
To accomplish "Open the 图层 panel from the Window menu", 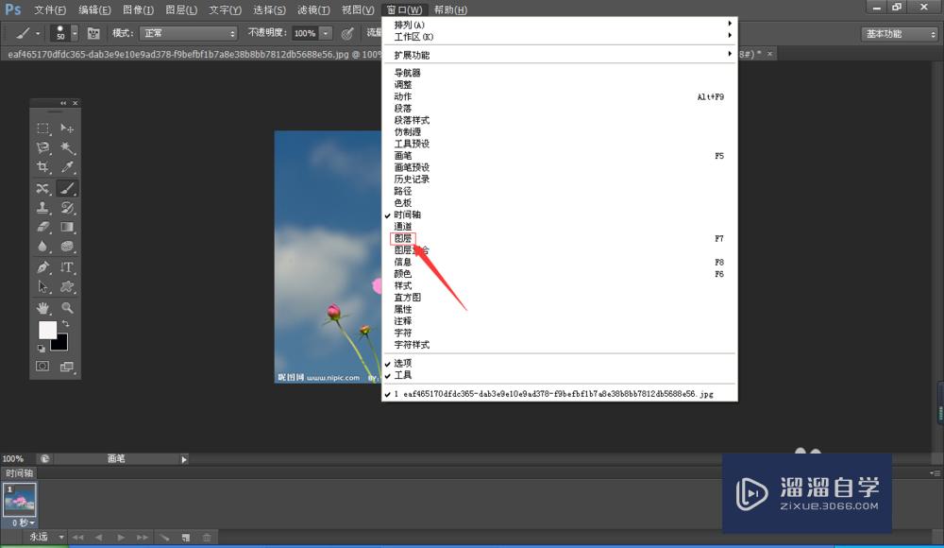I will point(403,238).
